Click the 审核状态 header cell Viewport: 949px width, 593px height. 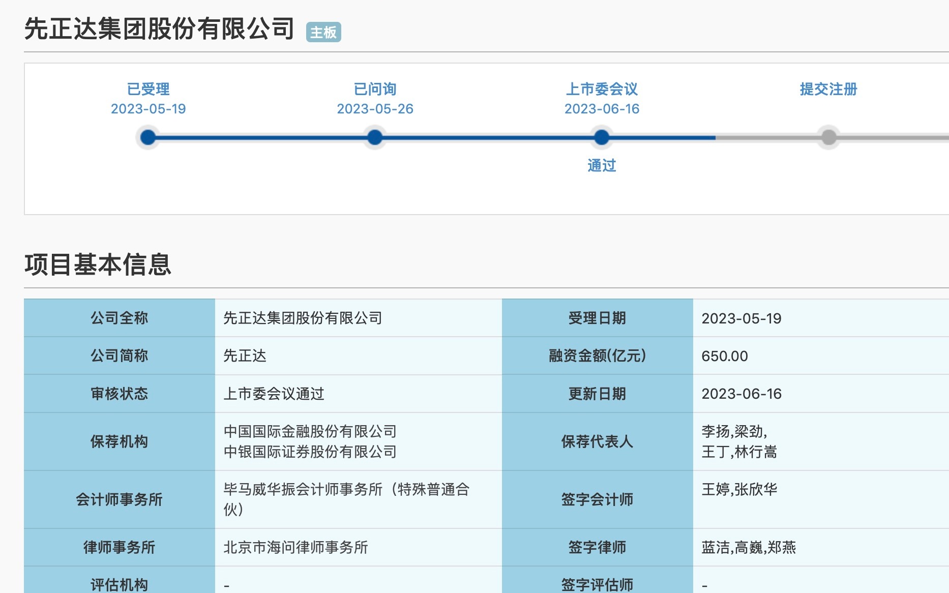(x=119, y=394)
